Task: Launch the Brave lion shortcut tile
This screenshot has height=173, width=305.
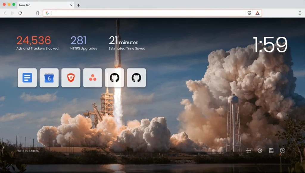Action: (71, 78)
